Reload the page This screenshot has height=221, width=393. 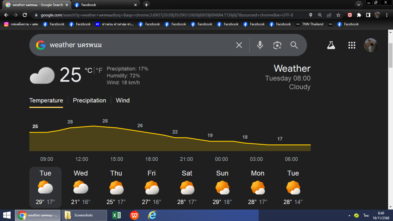[25, 15]
